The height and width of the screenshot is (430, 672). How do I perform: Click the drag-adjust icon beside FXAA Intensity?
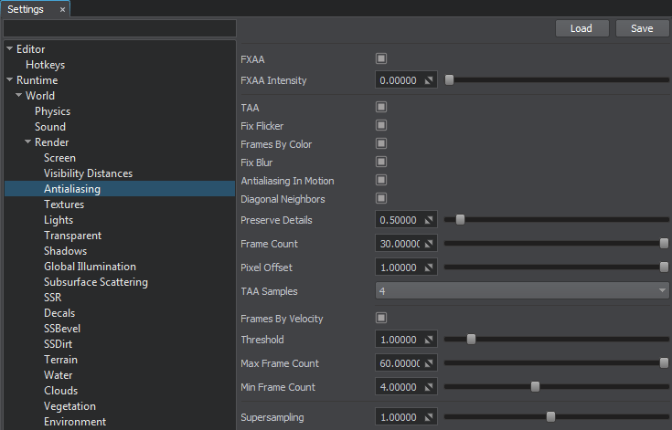pos(430,80)
